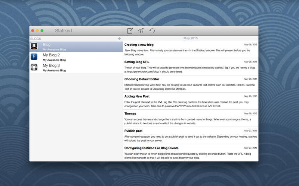The image size is (299, 186).
Task: Open the Choosing Default Editor post
Action: click(x=191, y=84)
